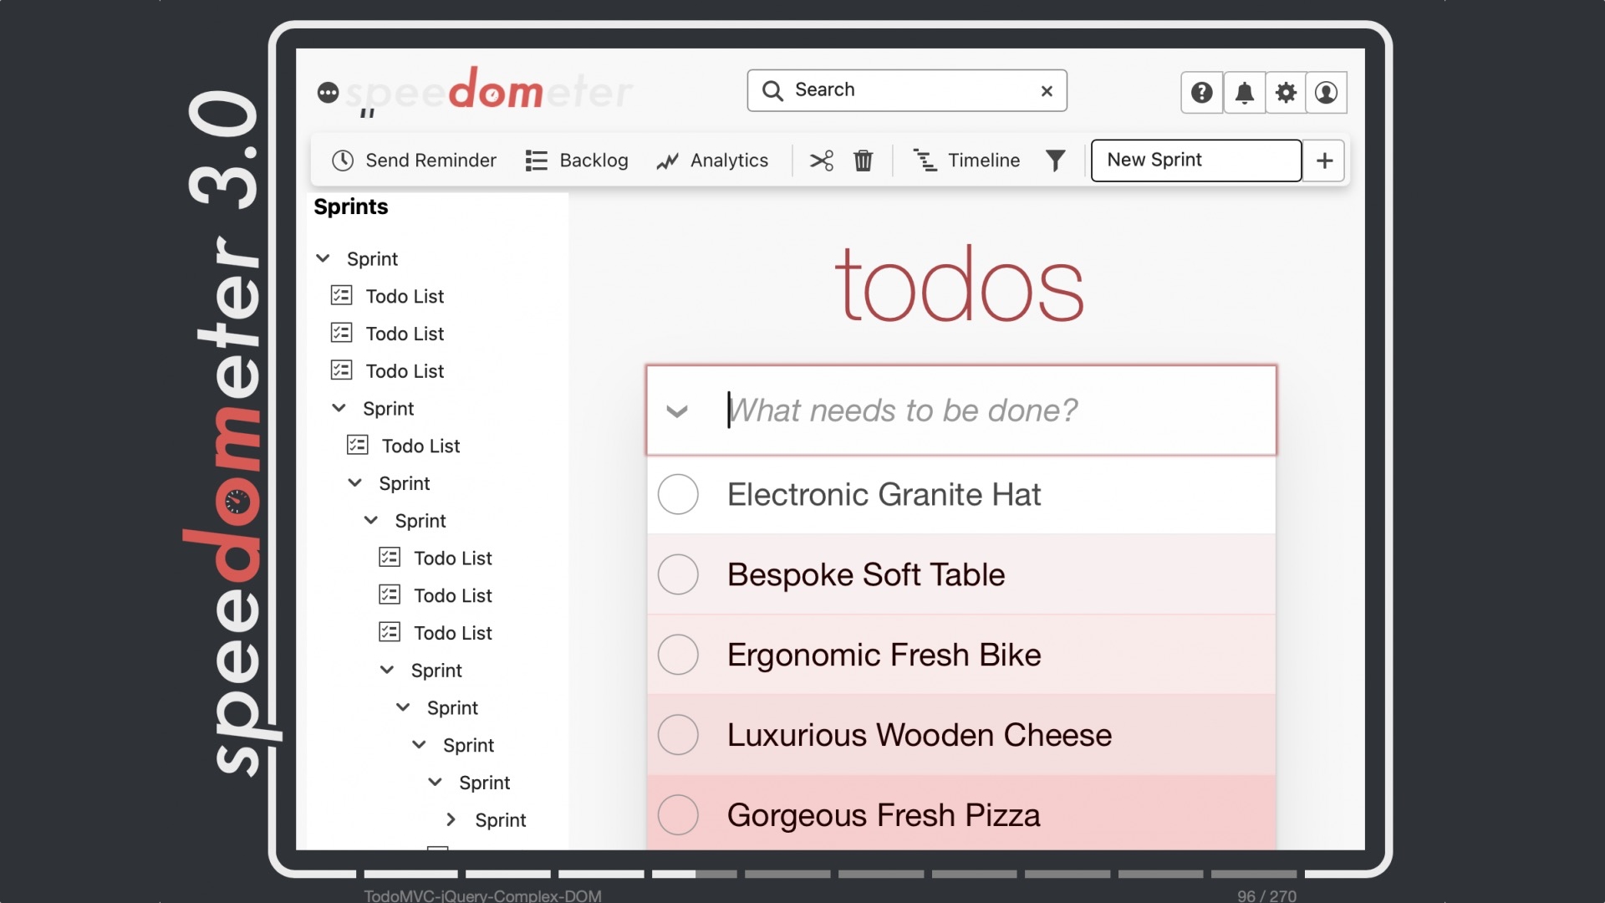Collapse the top-level Sprint tree item
1605x903 pixels.
tap(323, 258)
